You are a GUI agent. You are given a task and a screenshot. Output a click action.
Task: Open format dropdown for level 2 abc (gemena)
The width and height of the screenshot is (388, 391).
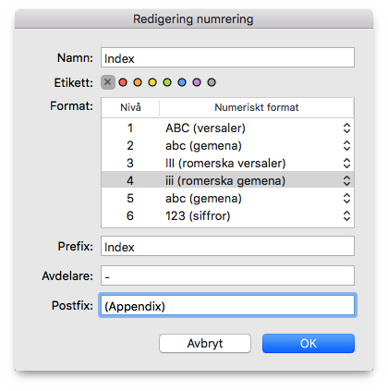tap(346, 146)
